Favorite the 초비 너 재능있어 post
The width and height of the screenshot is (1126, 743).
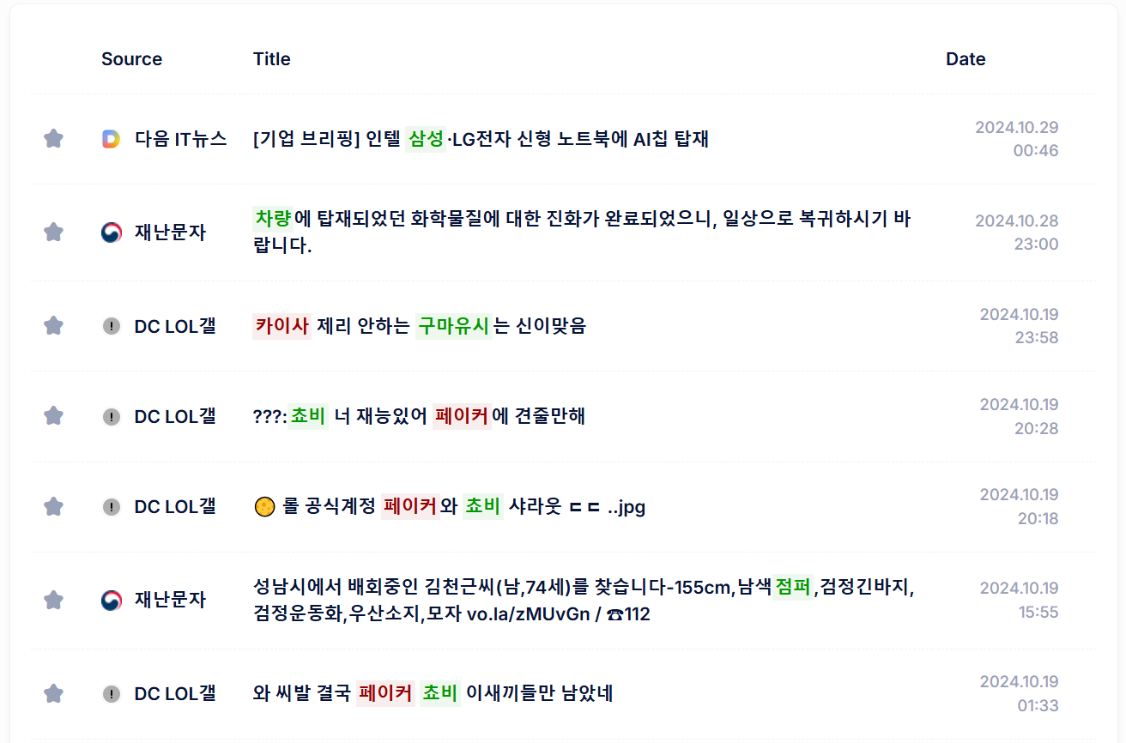53,416
